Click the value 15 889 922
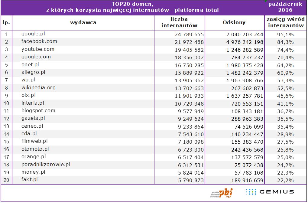Screen dimensions: 308x203 [189, 73]
